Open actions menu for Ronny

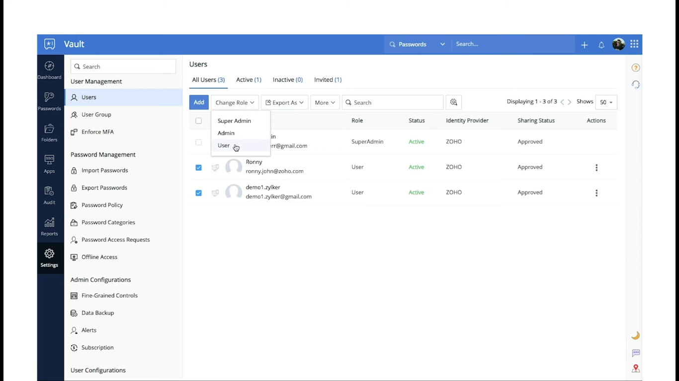pos(596,168)
